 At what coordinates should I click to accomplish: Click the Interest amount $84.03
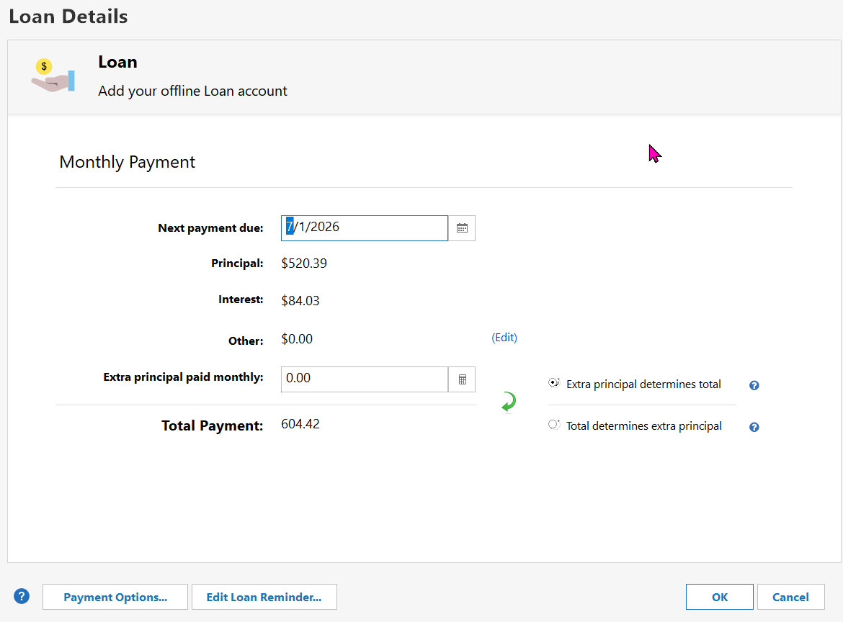coord(300,300)
